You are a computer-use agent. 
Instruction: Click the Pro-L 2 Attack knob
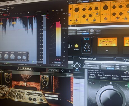click(x=6, y=56)
